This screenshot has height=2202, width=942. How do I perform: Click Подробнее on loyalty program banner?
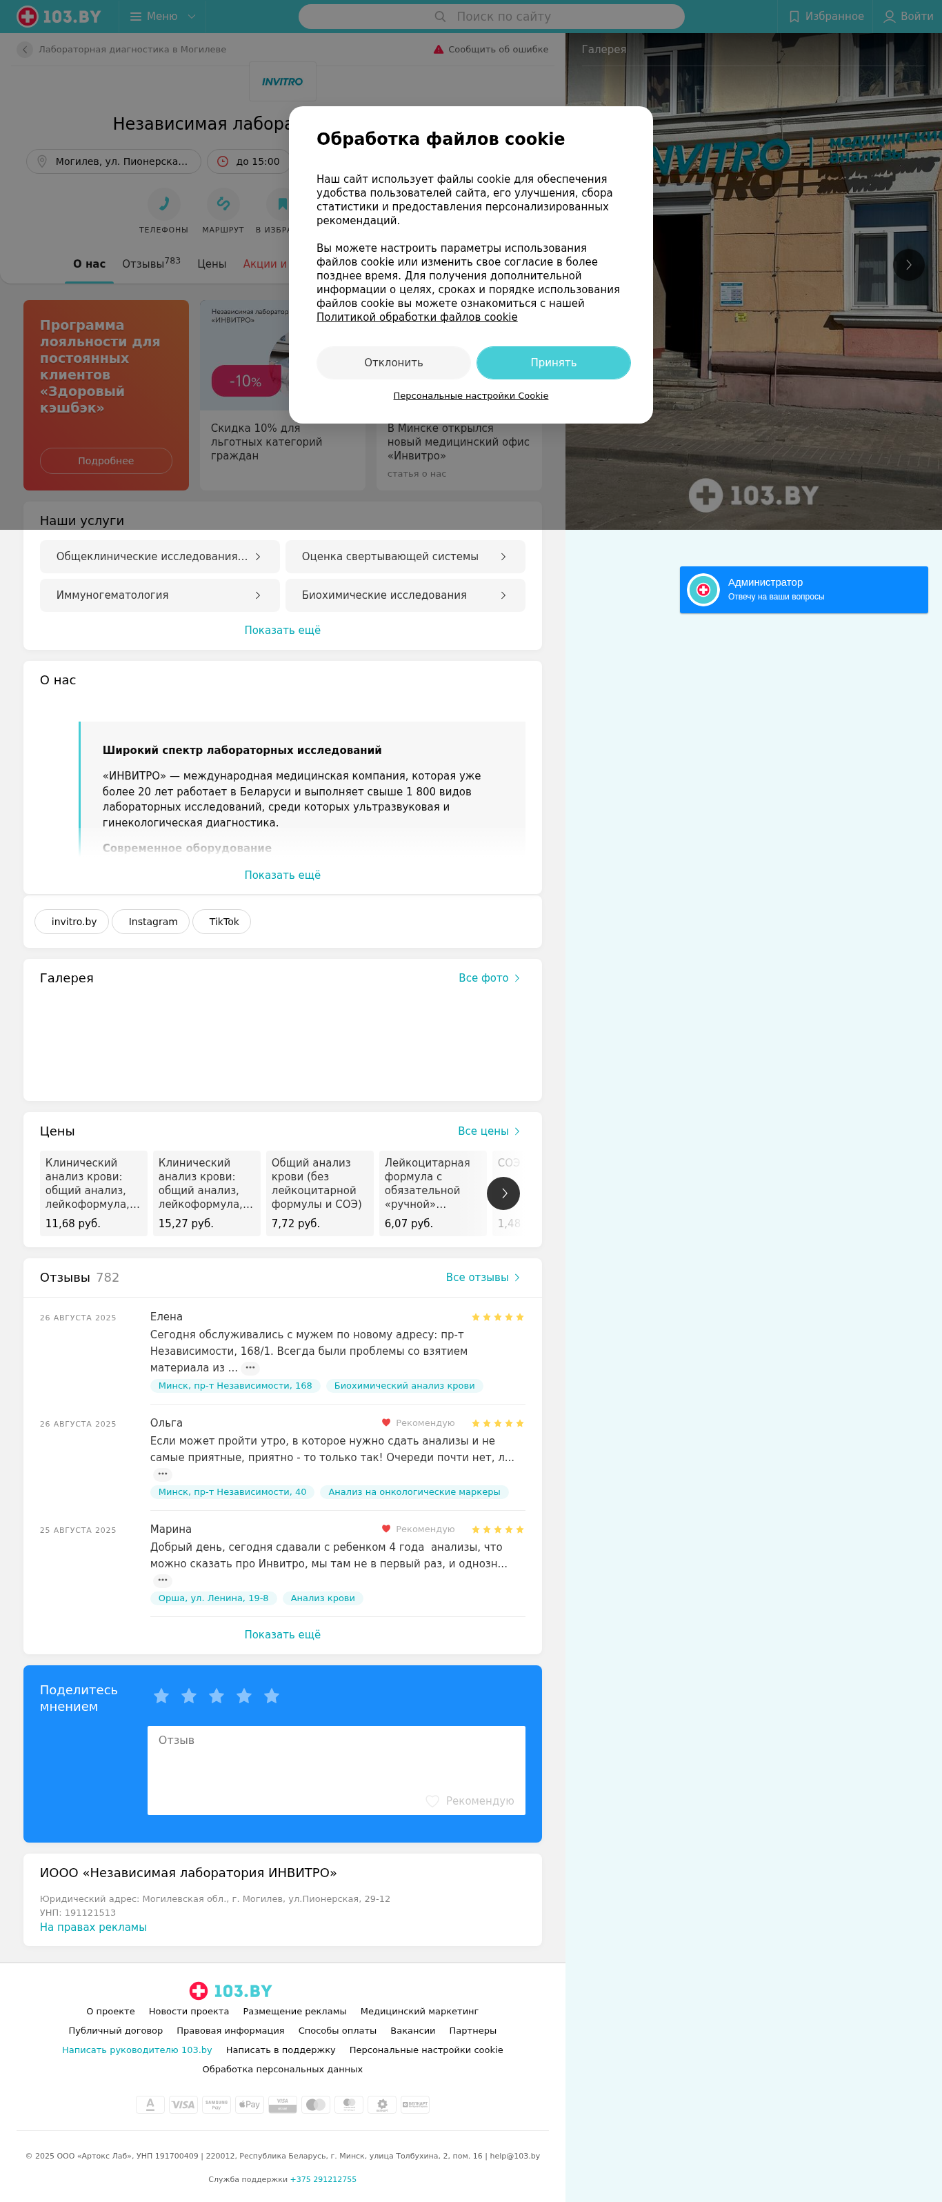point(106,461)
